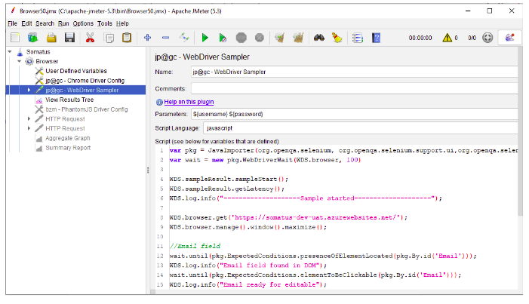Start the test with green play icon

pos(205,38)
